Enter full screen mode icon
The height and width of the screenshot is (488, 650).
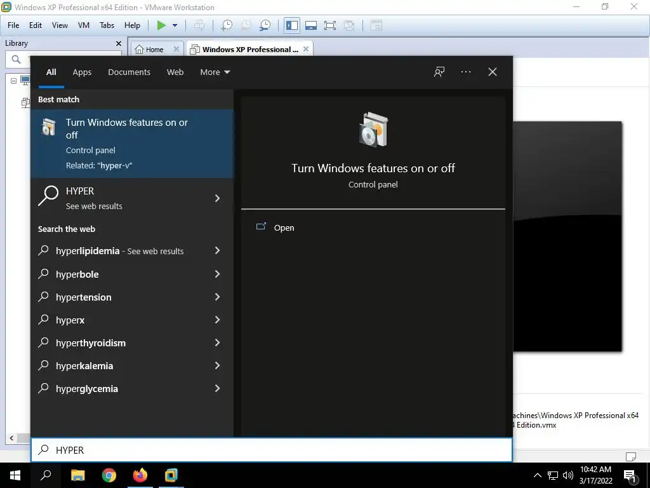coord(330,25)
